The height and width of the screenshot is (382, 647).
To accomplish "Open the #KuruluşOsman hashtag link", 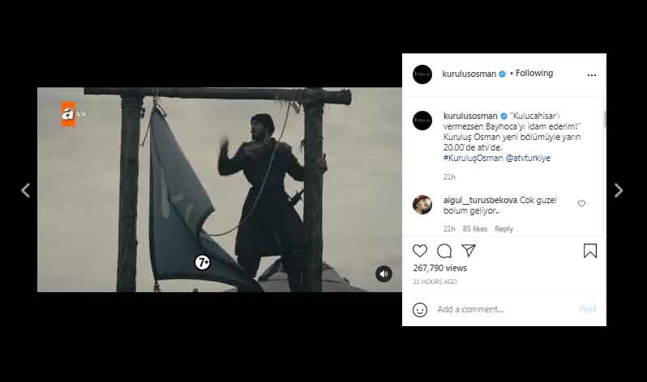I will pos(473,159).
